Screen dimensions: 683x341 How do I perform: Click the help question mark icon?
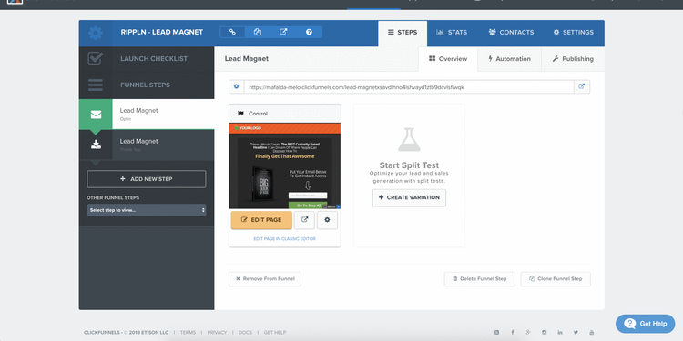pyautogui.click(x=309, y=32)
